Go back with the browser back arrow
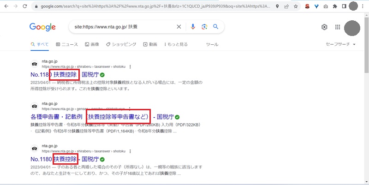This screenshot has height=185, width=369. click(6, 6)
